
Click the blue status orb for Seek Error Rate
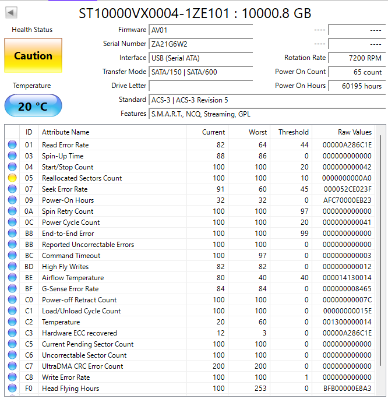[12, 189]
